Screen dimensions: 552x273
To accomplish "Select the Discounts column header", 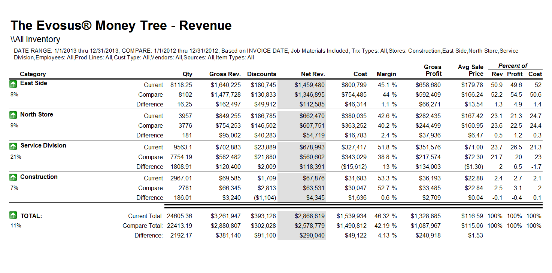I will (x=261, y=74).
